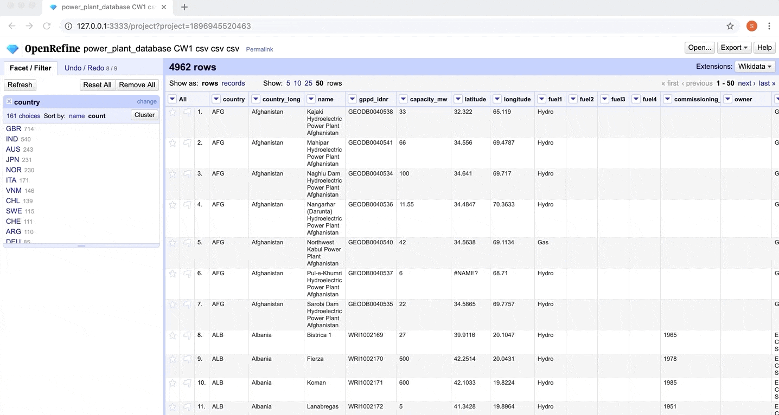Remove the country facet with x icon

9,102
